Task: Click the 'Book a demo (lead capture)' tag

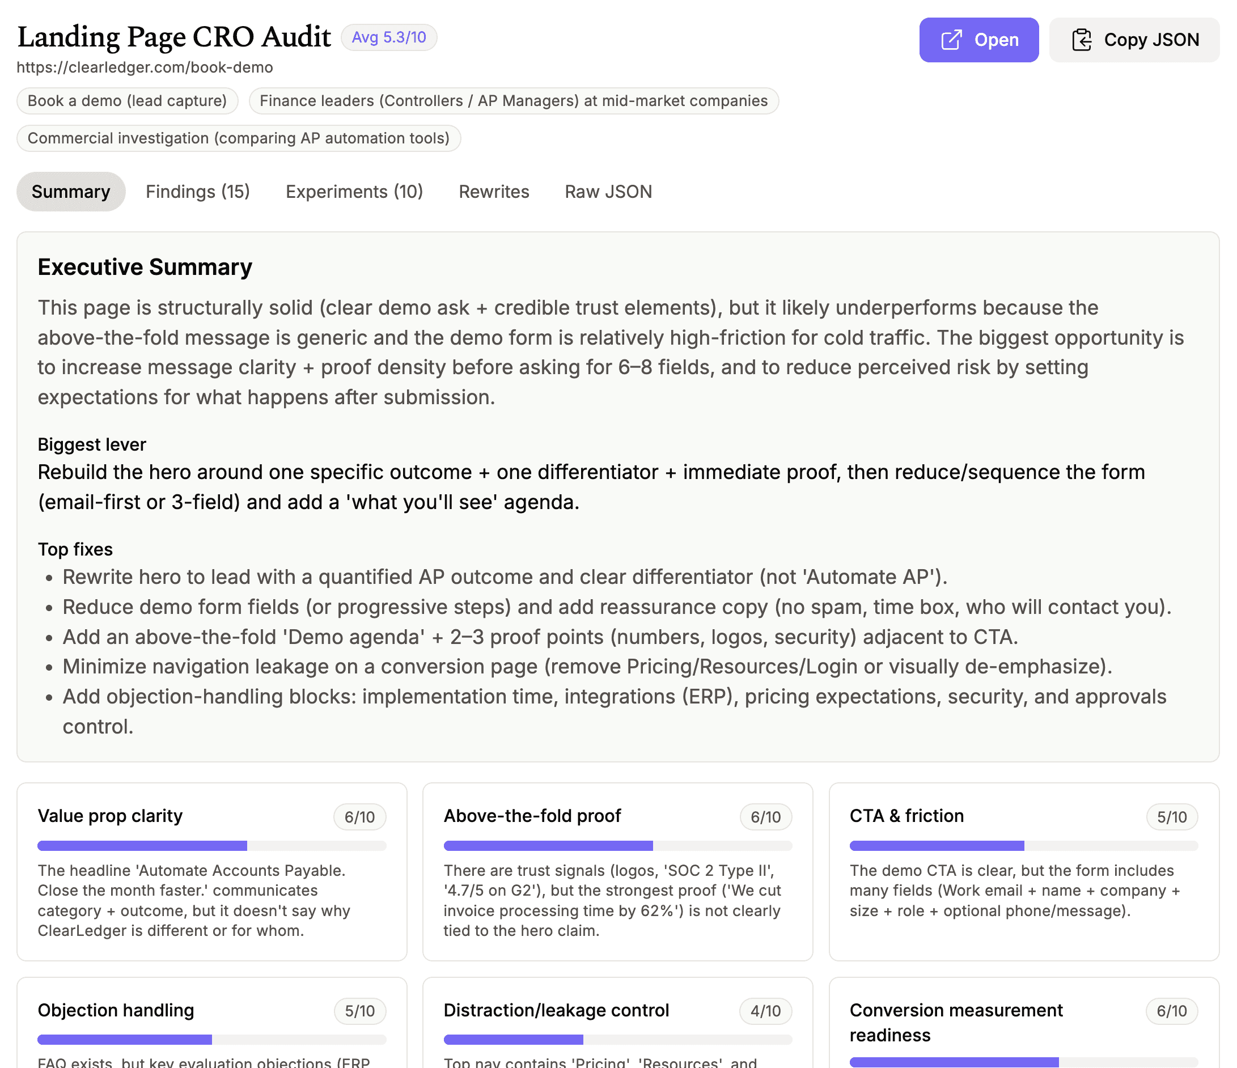Action: (127, 101)
